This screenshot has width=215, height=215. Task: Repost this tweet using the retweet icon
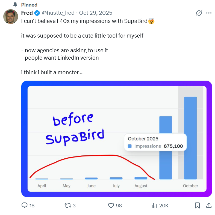(x=67, y=205)
